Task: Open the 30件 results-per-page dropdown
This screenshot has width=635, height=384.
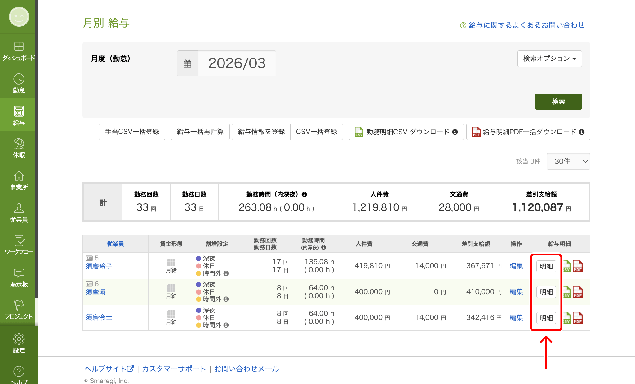Action: tap(568, 161)
